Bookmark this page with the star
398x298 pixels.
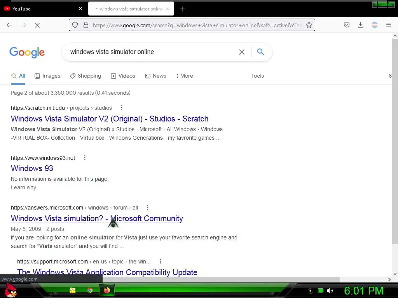(x=309, y=25)
